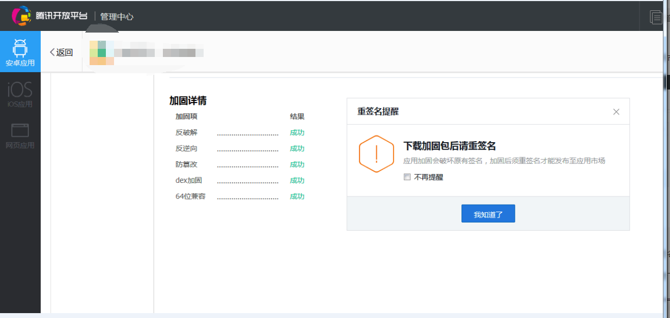The height and width of the screenshot is (318, 670).
Task: Select the dex加固 row label
Action: point(188,180)
